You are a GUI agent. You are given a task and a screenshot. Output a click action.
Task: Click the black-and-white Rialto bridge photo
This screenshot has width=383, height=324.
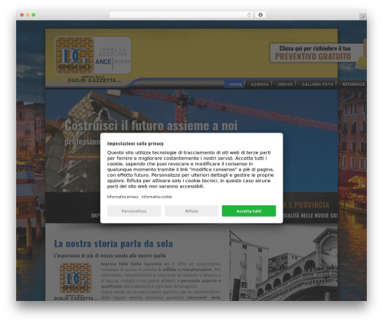point(283,265)
